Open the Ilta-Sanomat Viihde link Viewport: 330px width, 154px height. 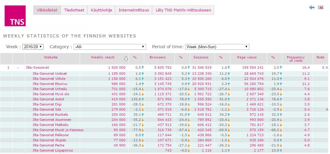[49, 79]
